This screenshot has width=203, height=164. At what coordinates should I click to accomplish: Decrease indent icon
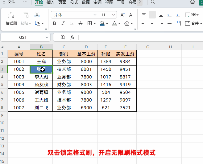pyautogui.click(x=169, y=15)
